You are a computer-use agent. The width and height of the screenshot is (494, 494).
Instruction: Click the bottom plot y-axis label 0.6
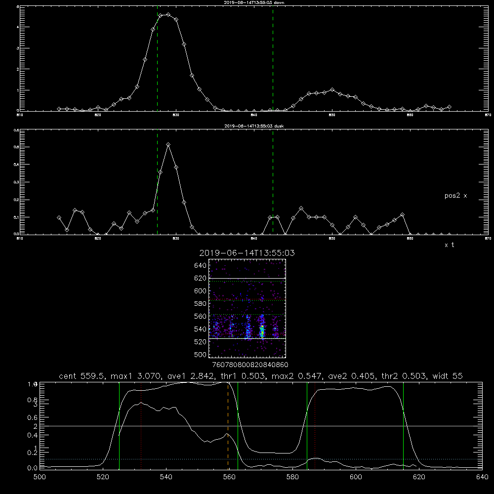click(x=33, y=417)
